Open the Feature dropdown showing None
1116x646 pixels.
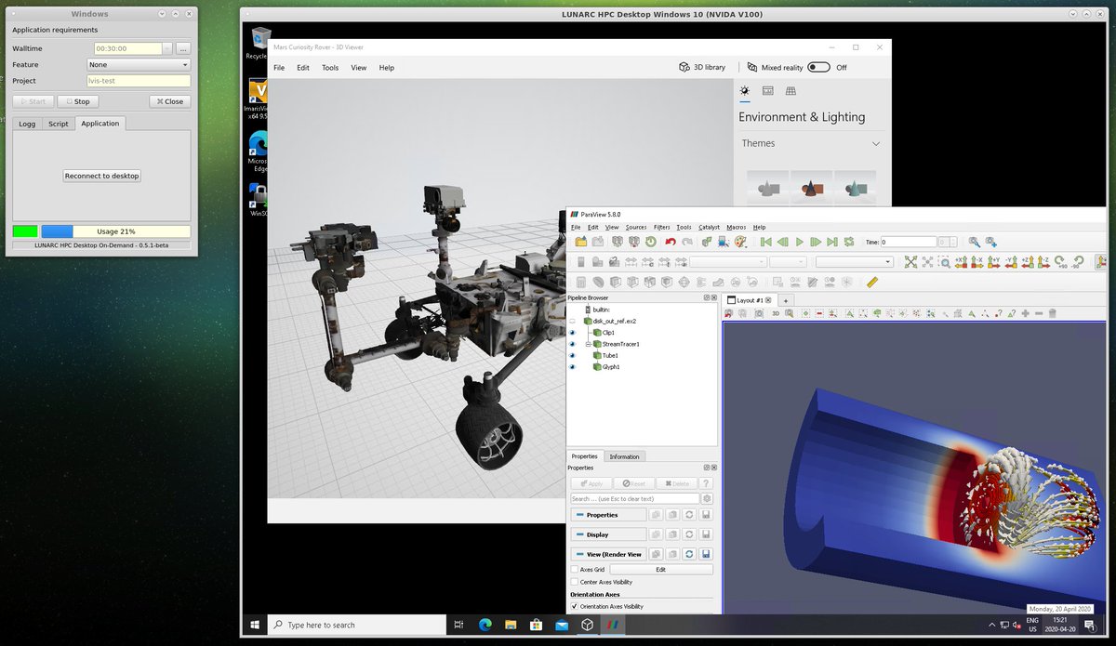139,65
